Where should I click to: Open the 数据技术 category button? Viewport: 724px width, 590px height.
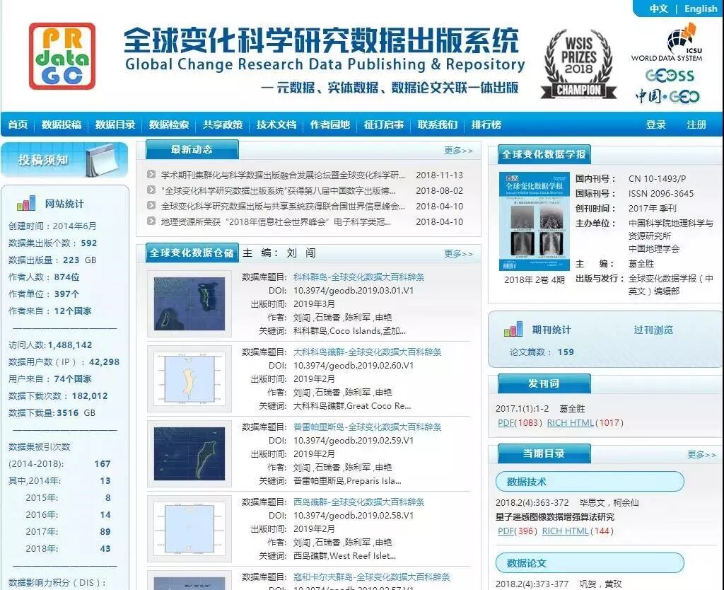(590, 482)
